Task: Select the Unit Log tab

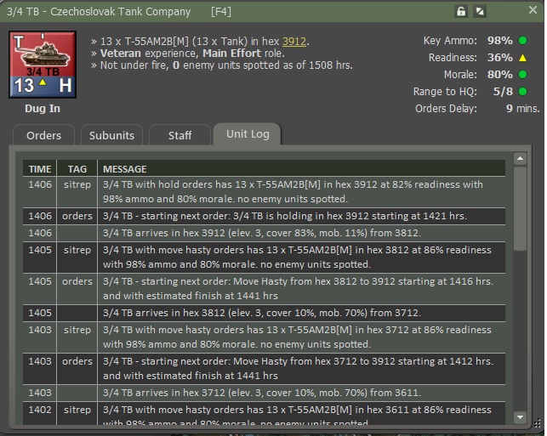Action: pos(248,133)
